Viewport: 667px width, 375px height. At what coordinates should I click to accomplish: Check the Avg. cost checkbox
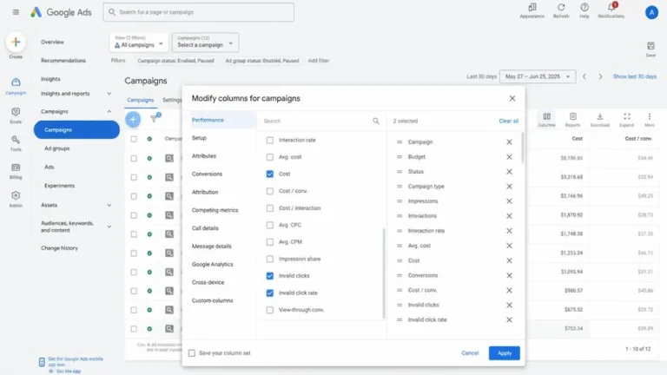[270, 157]
